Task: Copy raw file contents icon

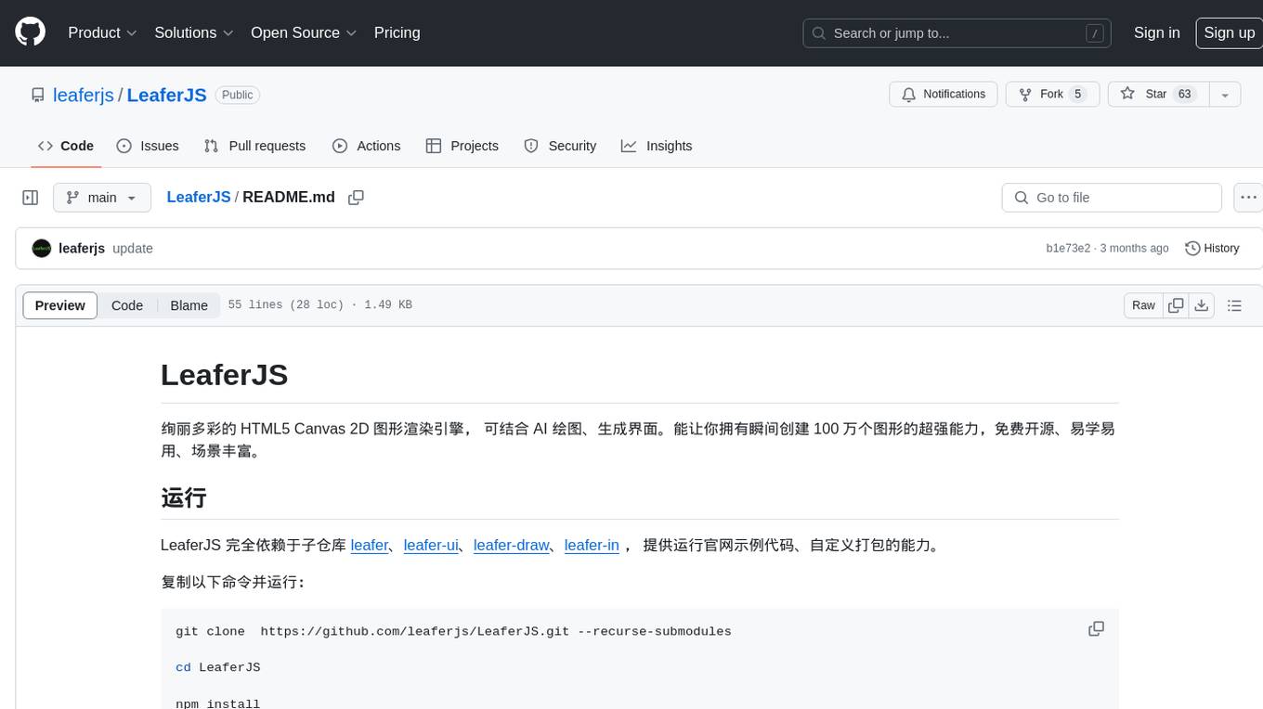Action: [x=1176, y=305]
